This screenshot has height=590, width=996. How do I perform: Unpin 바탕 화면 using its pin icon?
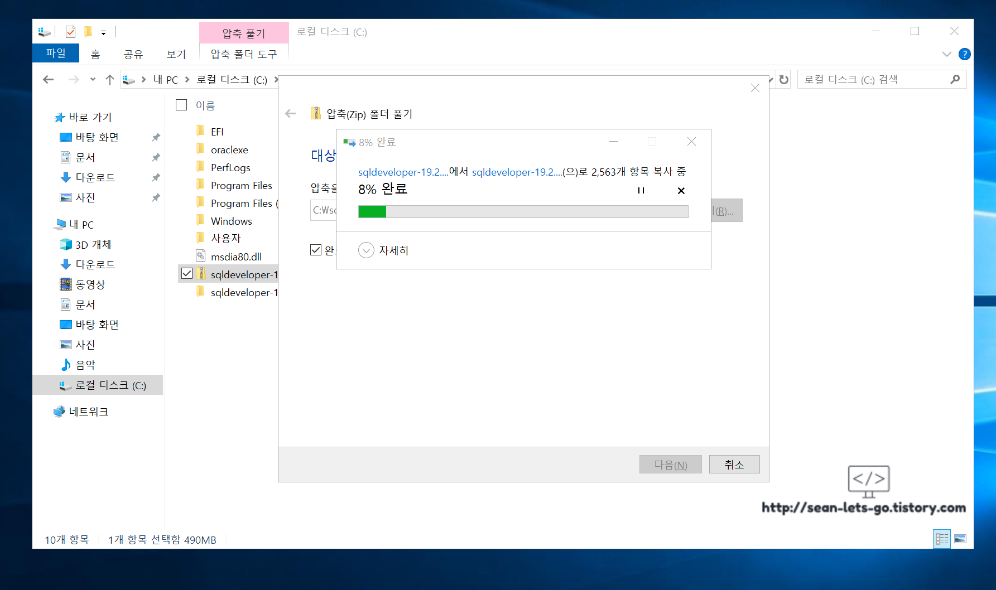click(156, 137)
